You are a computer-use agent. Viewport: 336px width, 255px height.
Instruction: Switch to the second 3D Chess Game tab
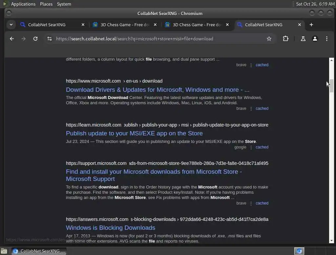click(x=197, y=25)
